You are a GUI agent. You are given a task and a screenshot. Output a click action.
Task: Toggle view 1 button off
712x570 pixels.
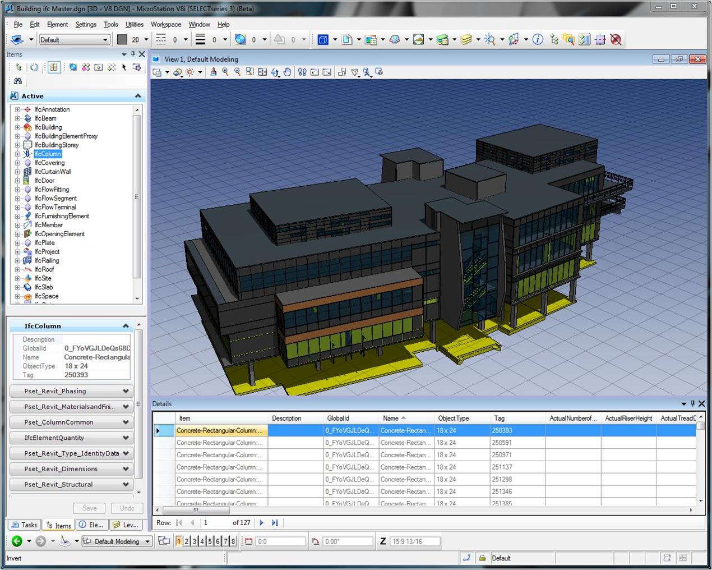[x=179, y=541]
